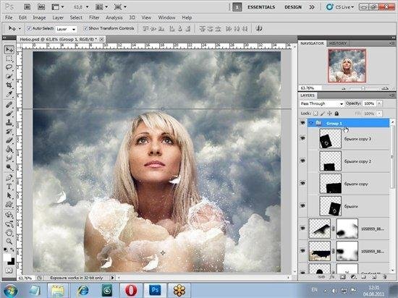Select the Blur tool
Image resolution: width=398 pixels, height=298 pixels.
click(x=9, y=158)
